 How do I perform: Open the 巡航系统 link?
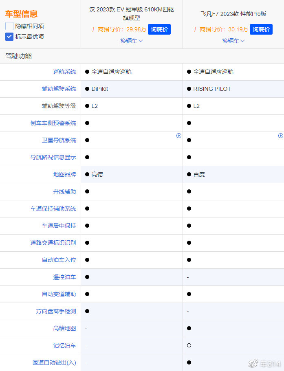click(65, 72)
